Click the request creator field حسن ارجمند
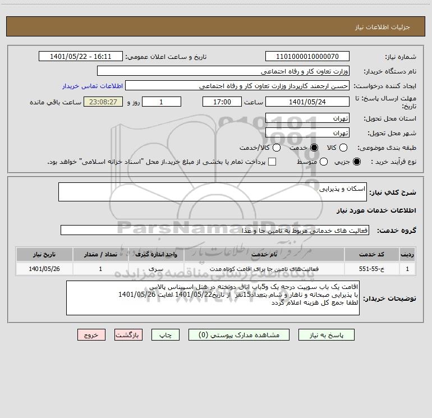 [237, 85]
